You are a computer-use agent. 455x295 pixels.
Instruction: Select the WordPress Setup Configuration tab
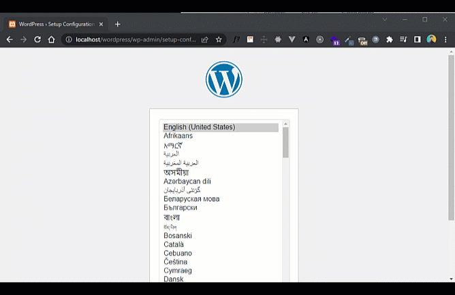56,24
